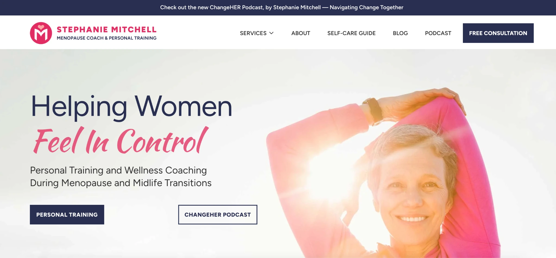This screenshot has height=258, width=556.
Task: Click the Feel In Control script text
Action: [x=121, y=141]
